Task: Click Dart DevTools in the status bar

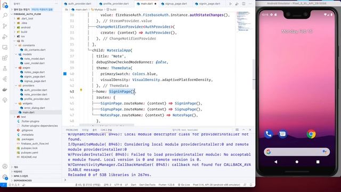Action: click(147, 185)
